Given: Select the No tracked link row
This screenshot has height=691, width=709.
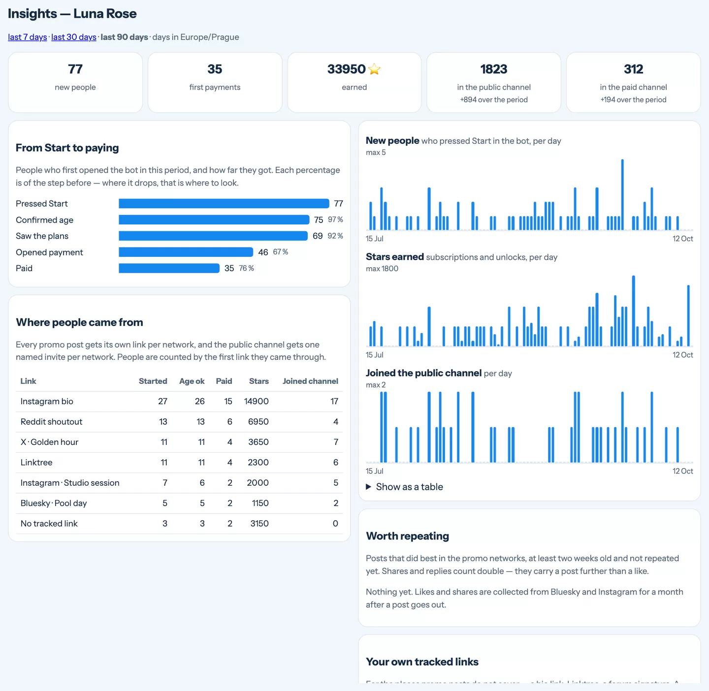Looking at the screenshot, I should [x=179, y=524].
